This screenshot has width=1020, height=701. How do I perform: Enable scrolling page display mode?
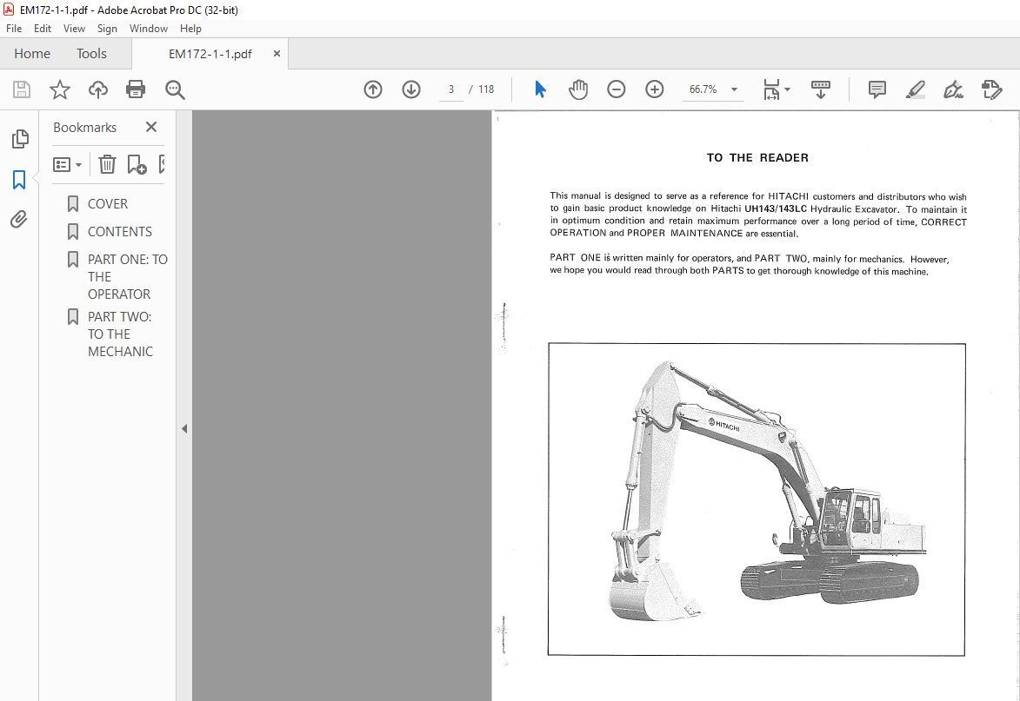point(821,89)
